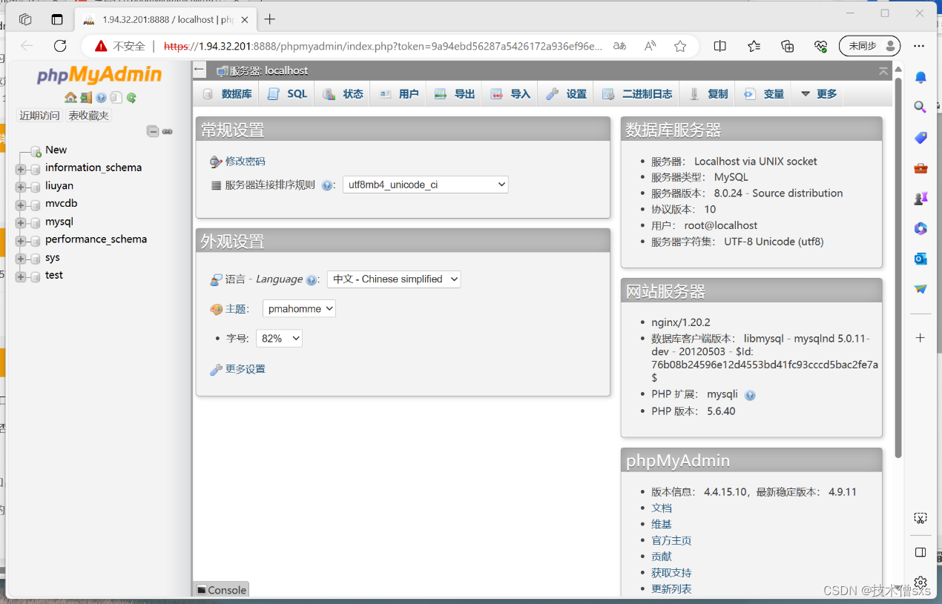942x604 pixels.
Task: Open the blue question mark documentation icon
Action: click(x=102, y=97)
